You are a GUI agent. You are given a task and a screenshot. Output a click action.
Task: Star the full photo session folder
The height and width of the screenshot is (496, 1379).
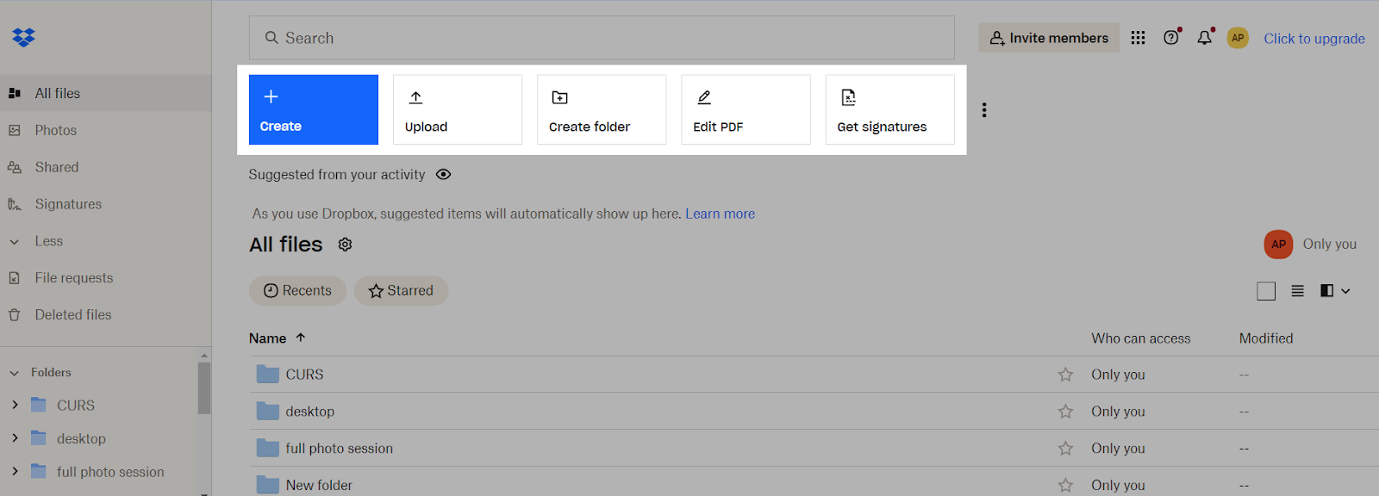click(1065, 449)
